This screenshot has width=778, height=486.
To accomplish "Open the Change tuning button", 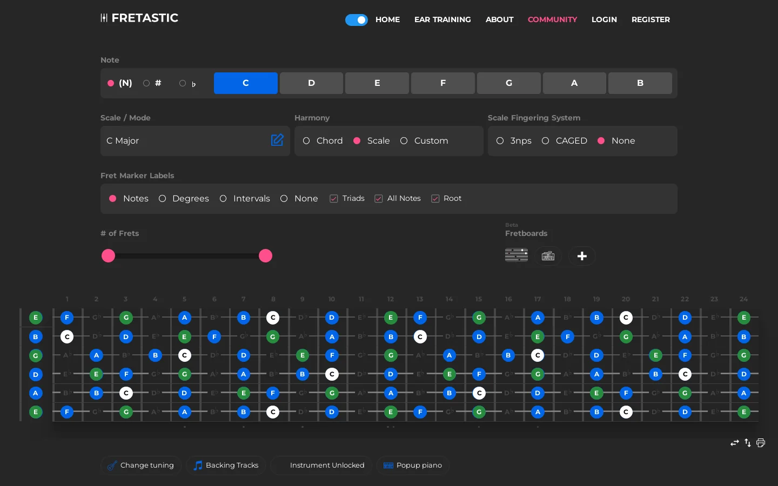I will (140, 465).
